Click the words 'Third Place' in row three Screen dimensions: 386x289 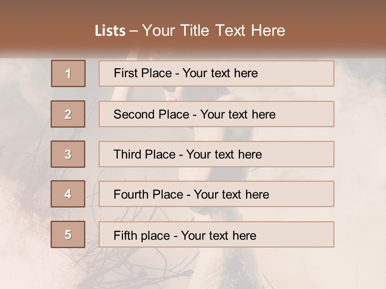pyautogui.click(x=144, y=154)
